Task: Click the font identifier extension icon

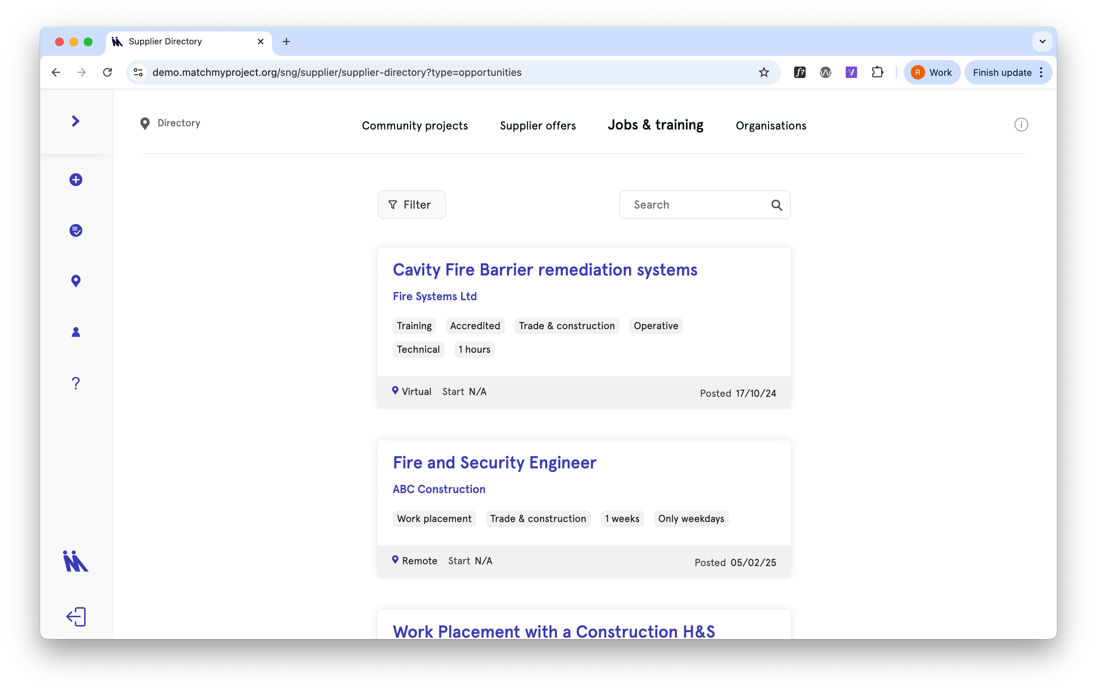Action: (799, 72)
